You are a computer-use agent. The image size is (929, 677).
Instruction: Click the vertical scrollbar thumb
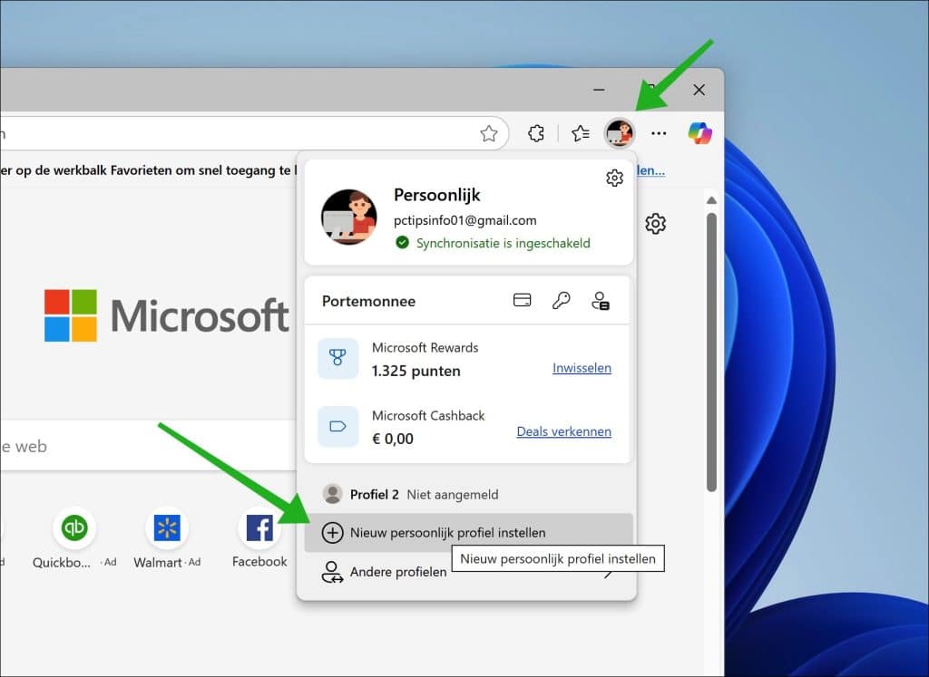(x=711, y=353)
